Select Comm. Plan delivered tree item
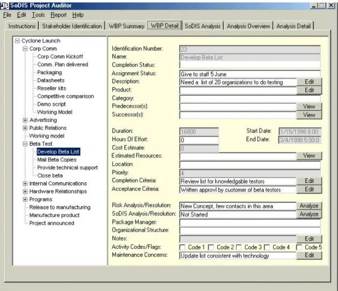 62,65
